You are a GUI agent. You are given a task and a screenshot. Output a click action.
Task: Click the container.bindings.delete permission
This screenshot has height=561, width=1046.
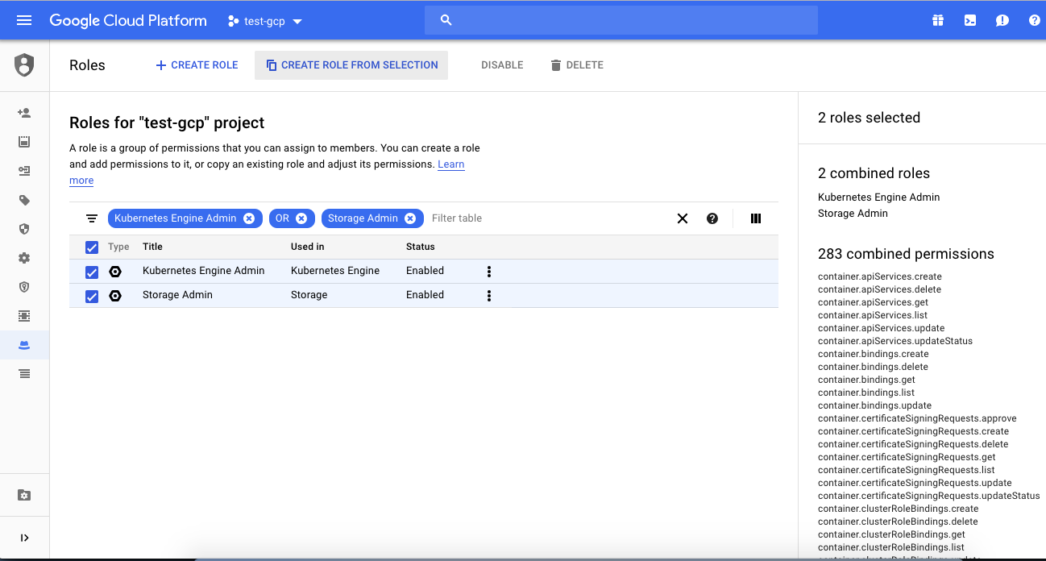click(x=873, y=367)
